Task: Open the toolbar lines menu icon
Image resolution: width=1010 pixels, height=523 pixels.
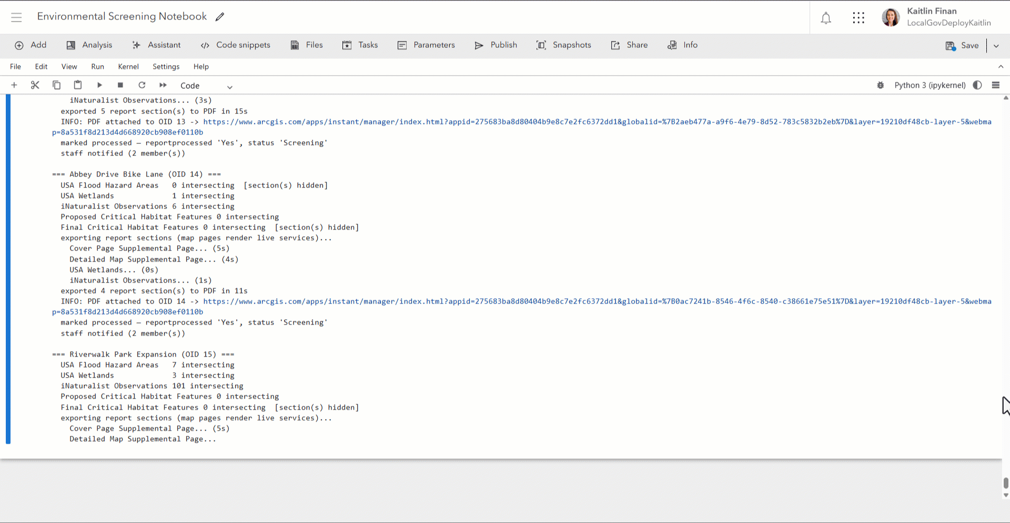Action: [x=996, y=85]
